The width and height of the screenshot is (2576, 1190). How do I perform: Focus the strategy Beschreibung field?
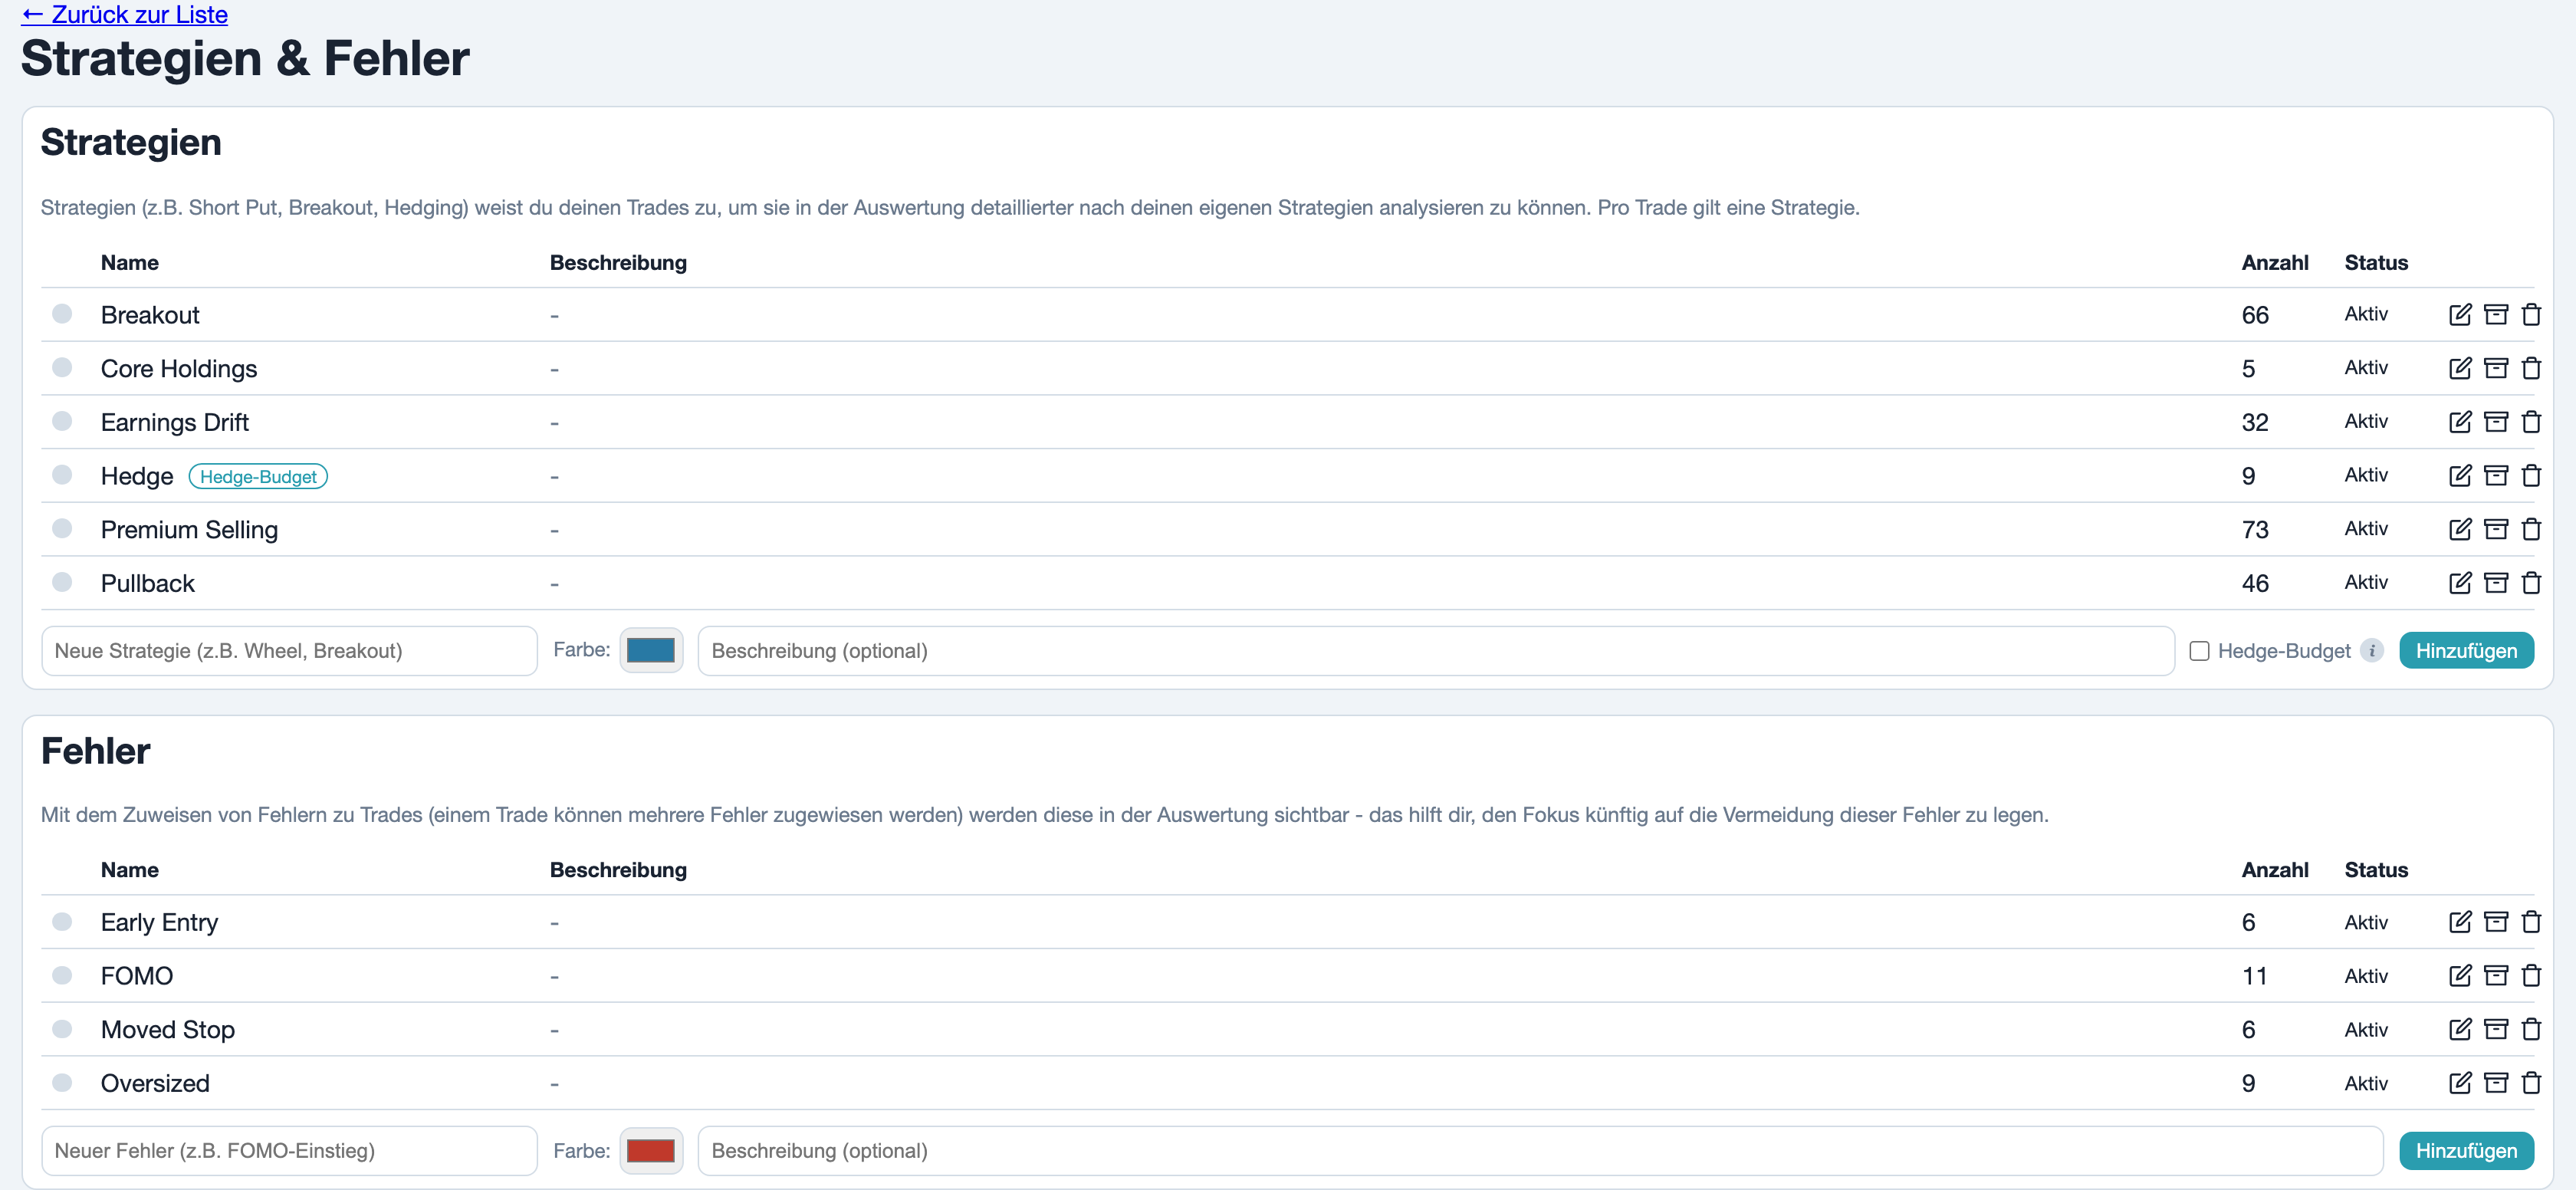(1436, 651)
